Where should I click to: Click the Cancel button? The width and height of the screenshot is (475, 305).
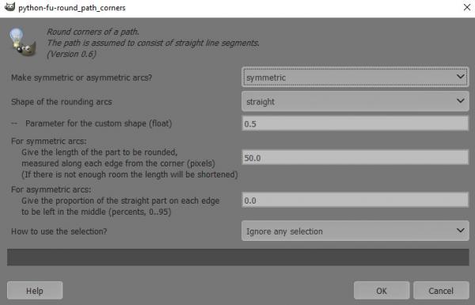point(441,291)
